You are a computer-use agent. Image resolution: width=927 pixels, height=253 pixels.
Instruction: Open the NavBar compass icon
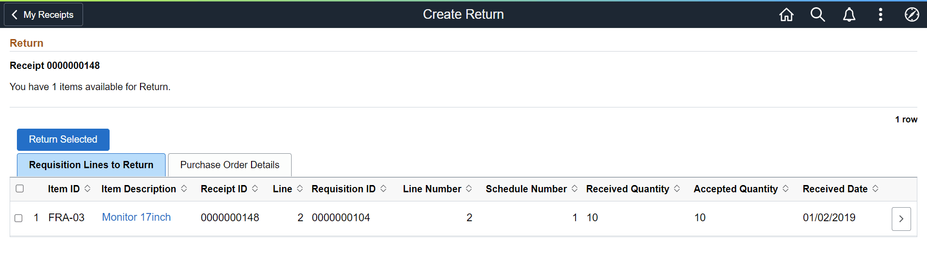(x=912, y=14)
